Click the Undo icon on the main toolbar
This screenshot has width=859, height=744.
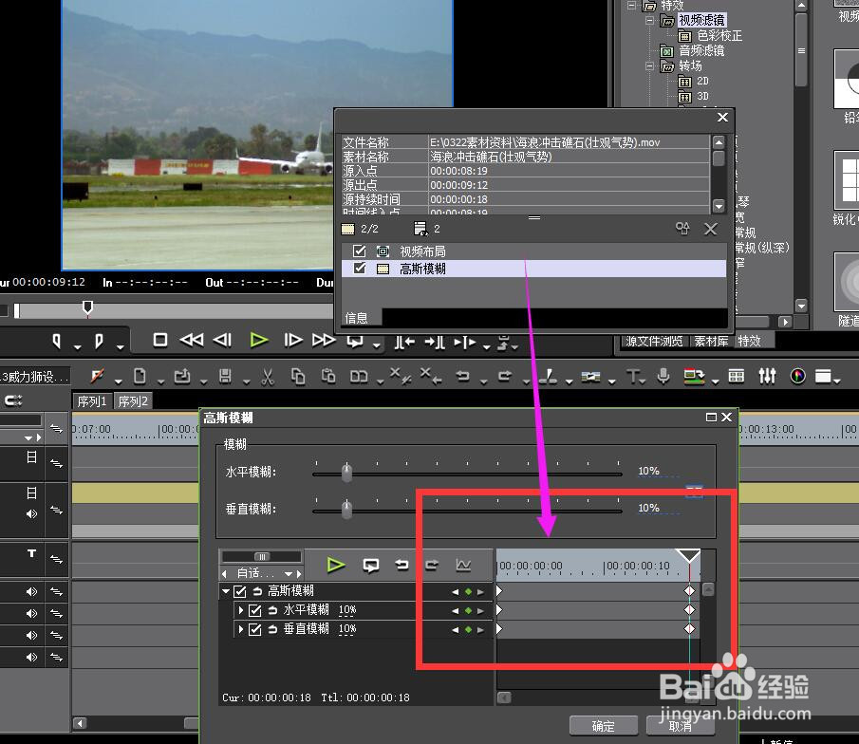point(463,377)
